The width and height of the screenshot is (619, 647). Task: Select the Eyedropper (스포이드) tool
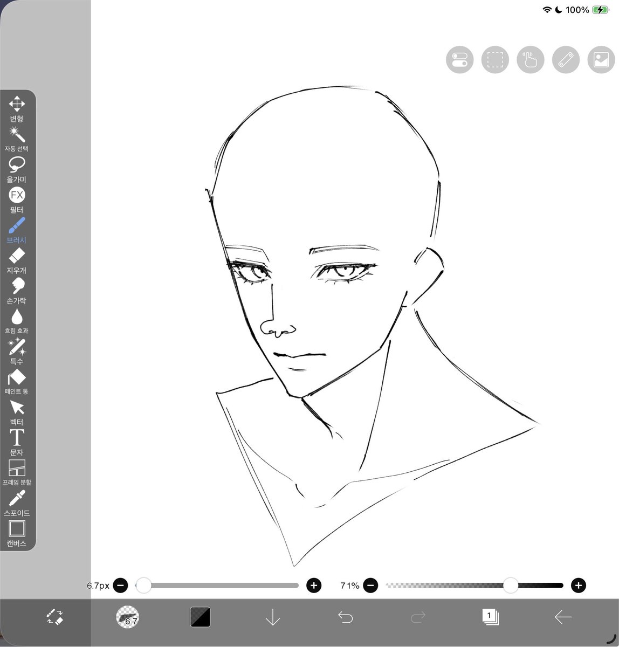pos(17,503)
